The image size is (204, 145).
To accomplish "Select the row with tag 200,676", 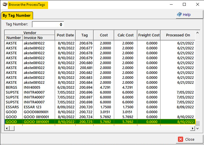I will click(x=100, y=43).
